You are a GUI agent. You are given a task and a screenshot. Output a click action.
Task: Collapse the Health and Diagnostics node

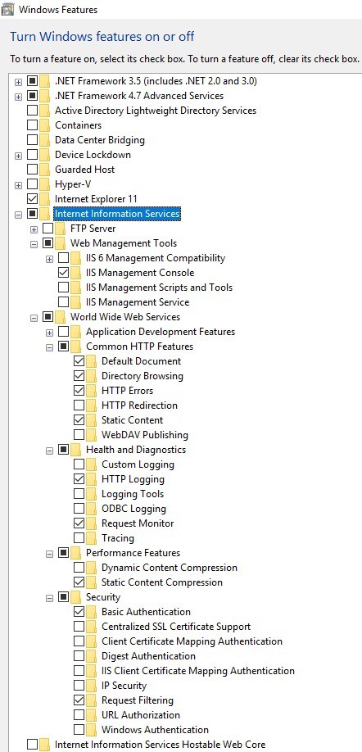49,451
